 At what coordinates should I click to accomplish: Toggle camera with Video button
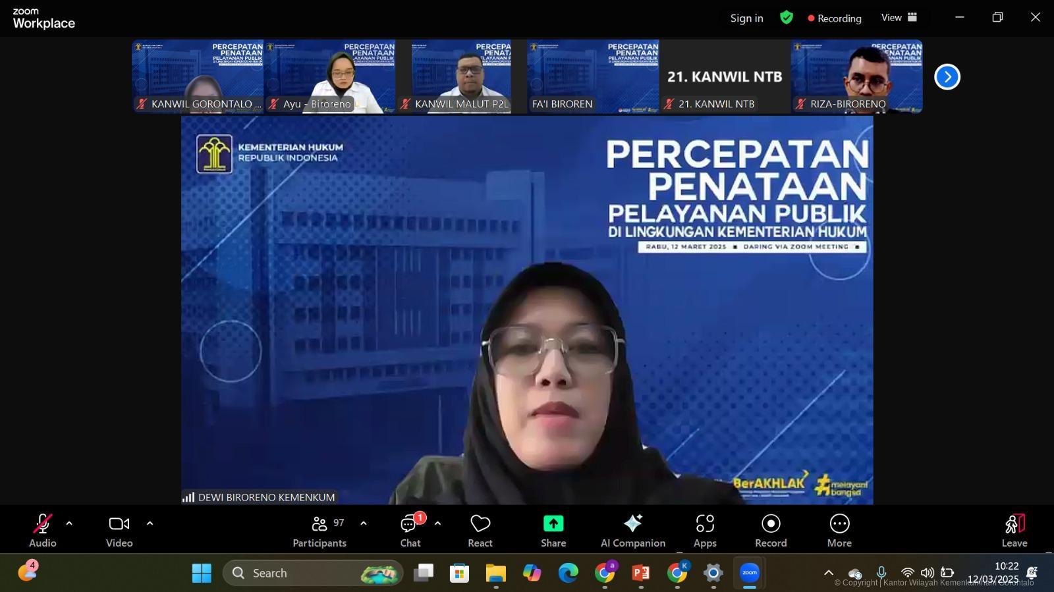click(119, 530)
